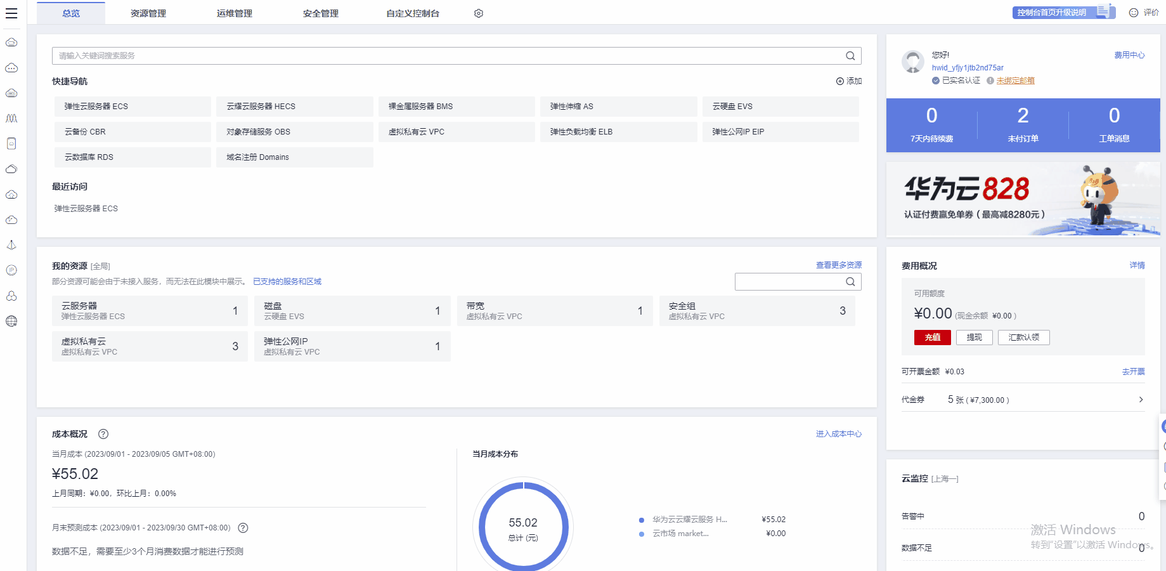
Task: Click the magnifier in the service search box
Action: tap(850, 56)
